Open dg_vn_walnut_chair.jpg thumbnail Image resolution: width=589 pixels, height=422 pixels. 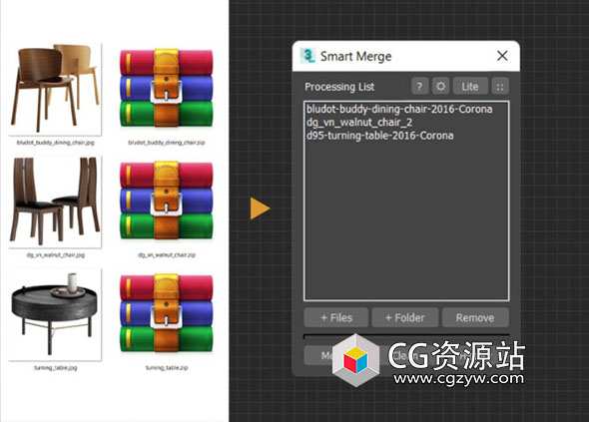coord(55,202)
